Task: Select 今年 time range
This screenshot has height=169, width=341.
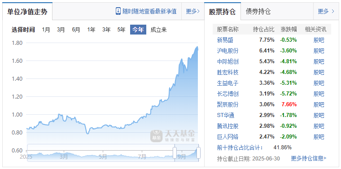Action: [138, 30]
